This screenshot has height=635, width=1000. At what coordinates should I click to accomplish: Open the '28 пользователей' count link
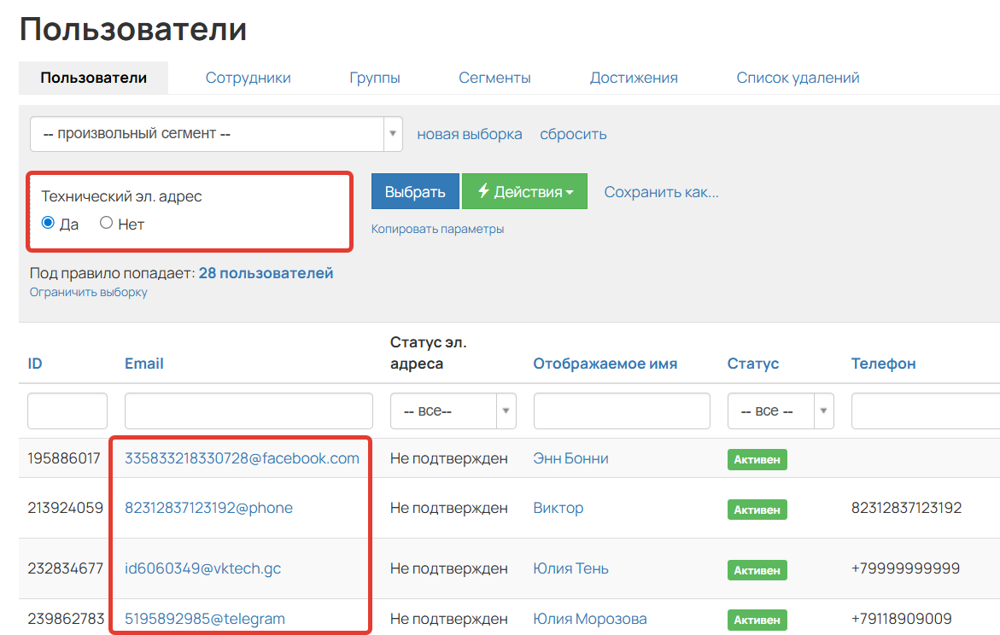266,273
